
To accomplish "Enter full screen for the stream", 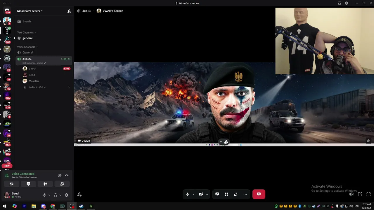I will 368,194.
